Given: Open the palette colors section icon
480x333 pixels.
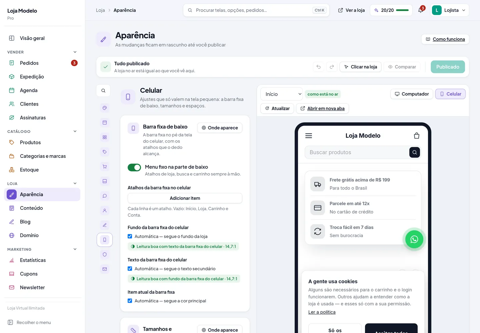Looking at the screenshot, I should [105, 108].
